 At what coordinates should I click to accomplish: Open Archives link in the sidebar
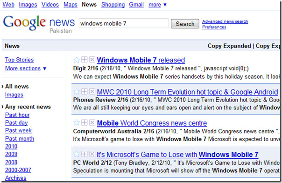[16, 178]
